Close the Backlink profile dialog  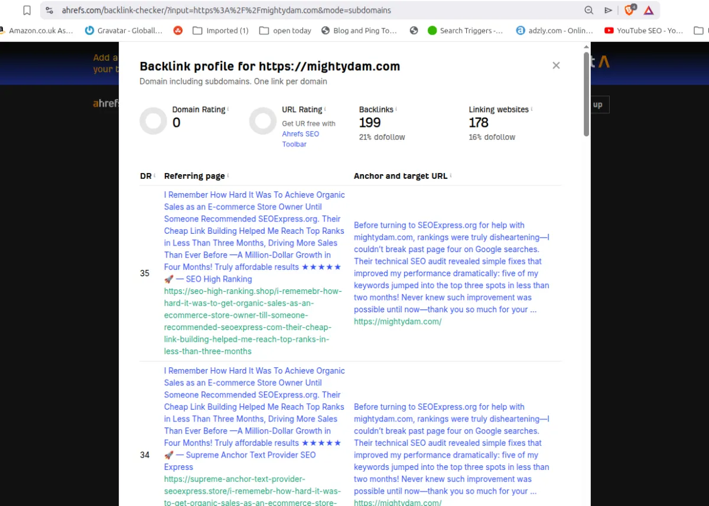point(556,66)
